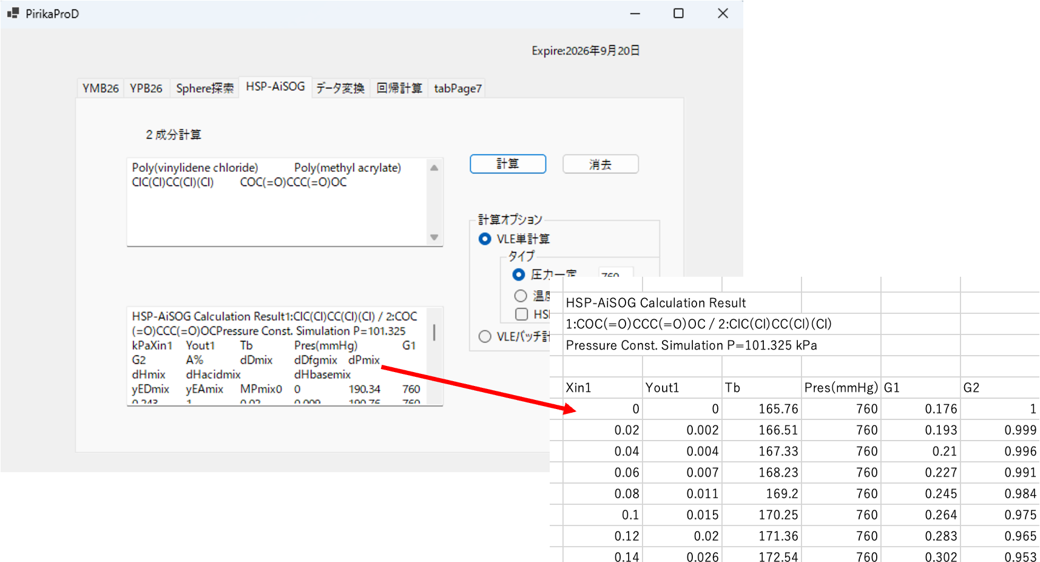Open the Sphere探索 tab
This screenshot has width=1040, height=562.
tap(204, 89)
